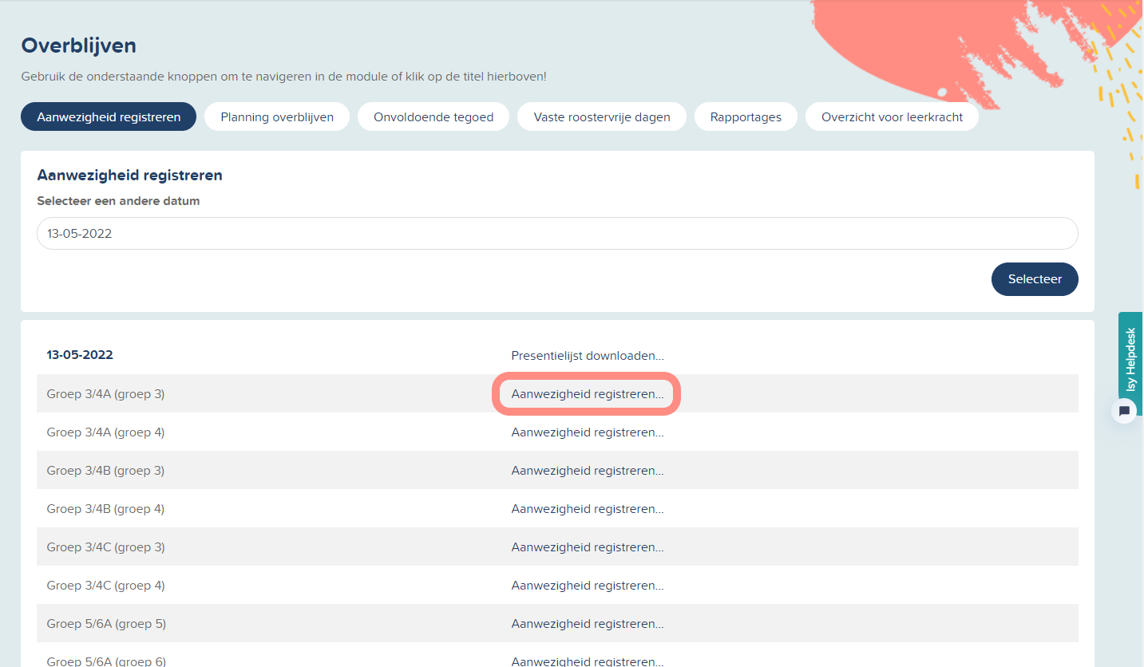This screenshot has height=667, width=1144.
Task: Click the date input field showing 13-05-2022
Action: (x=557, y=234)
